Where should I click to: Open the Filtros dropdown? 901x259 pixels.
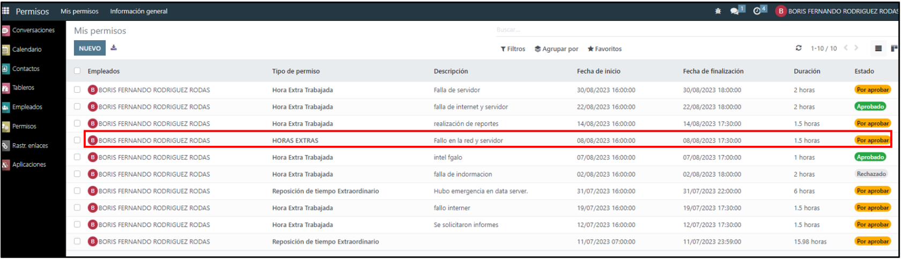pyautogui.click(x=513, y=49)
